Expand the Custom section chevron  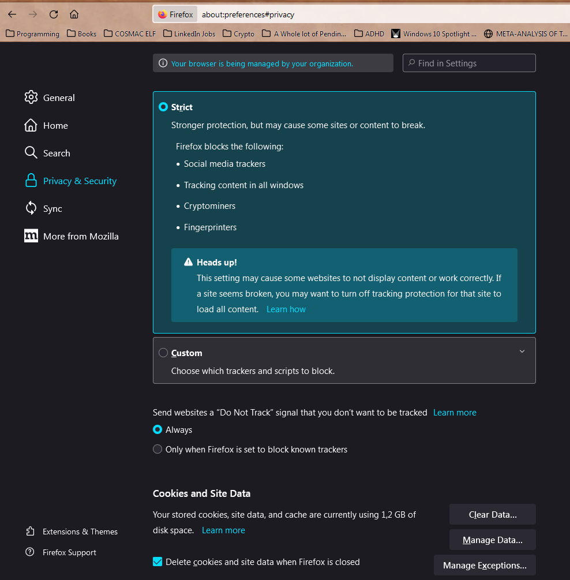pos(522,351)
